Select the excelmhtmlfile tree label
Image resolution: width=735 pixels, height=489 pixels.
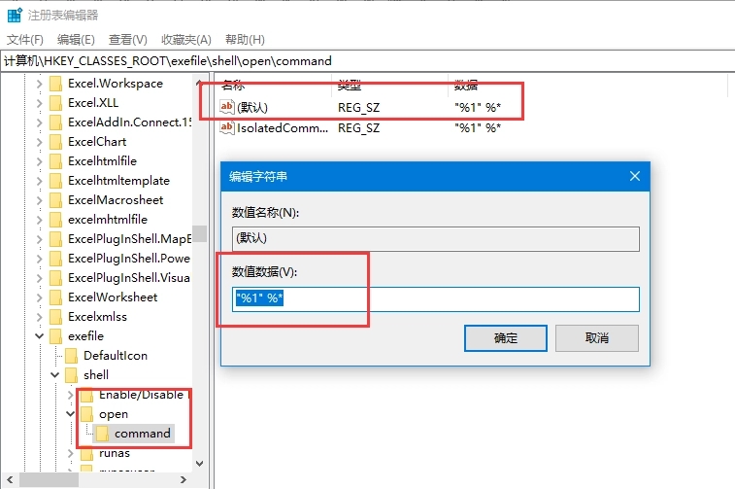point(108,220)
